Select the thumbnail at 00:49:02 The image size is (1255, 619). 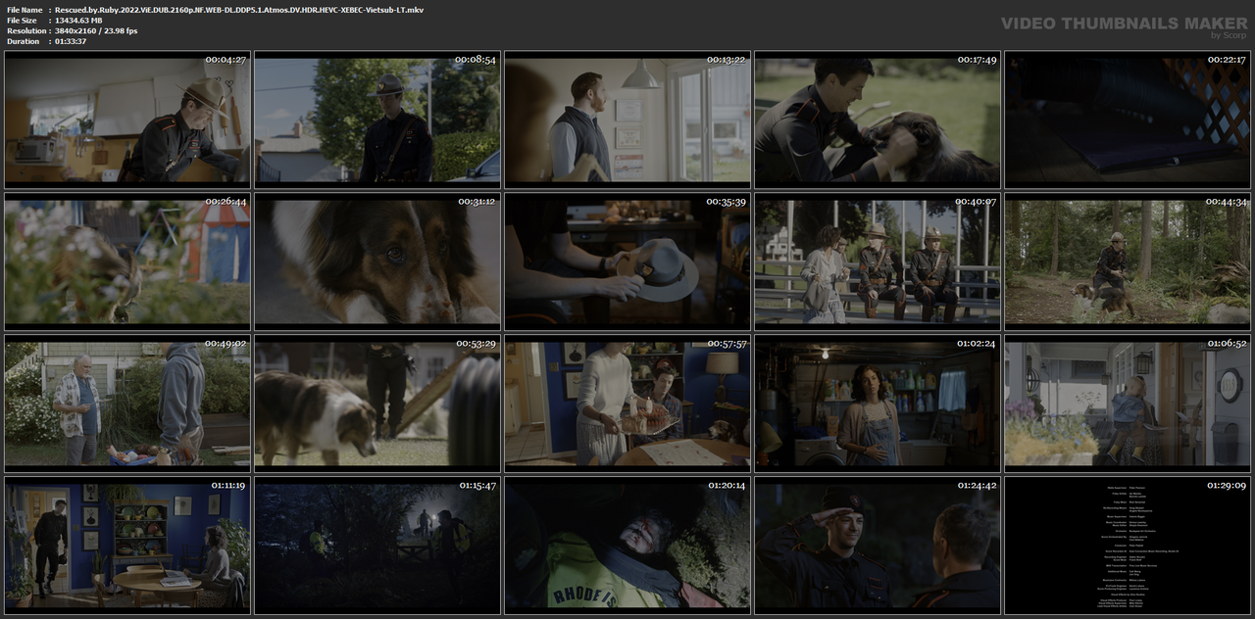tap(127, 403)
